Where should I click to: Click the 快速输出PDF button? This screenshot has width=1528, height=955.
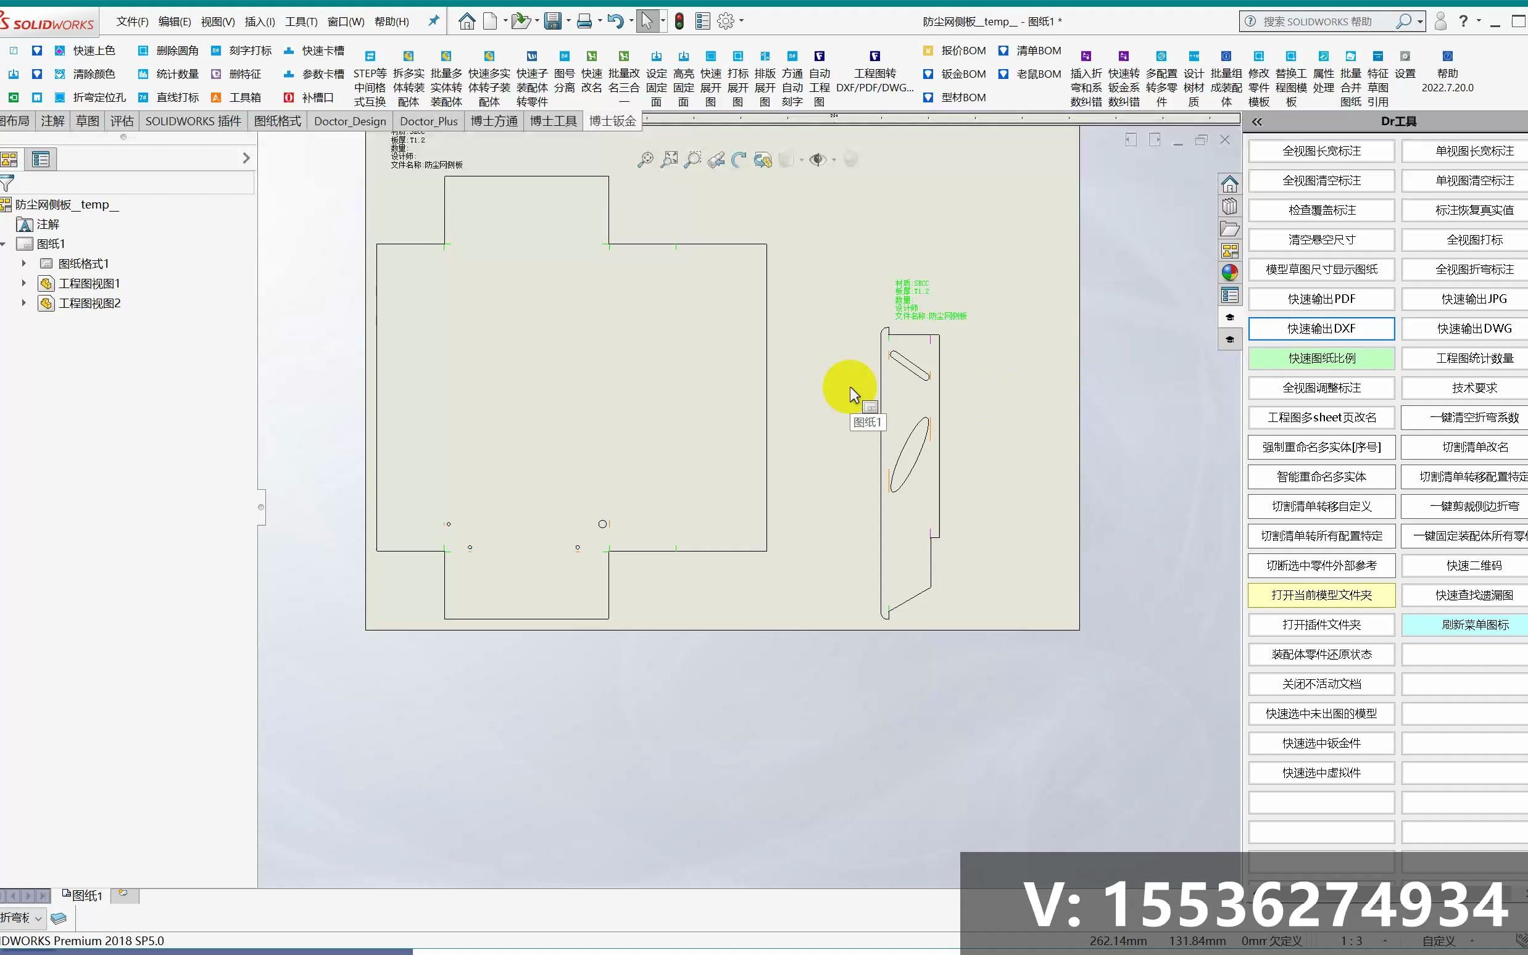1321,299
